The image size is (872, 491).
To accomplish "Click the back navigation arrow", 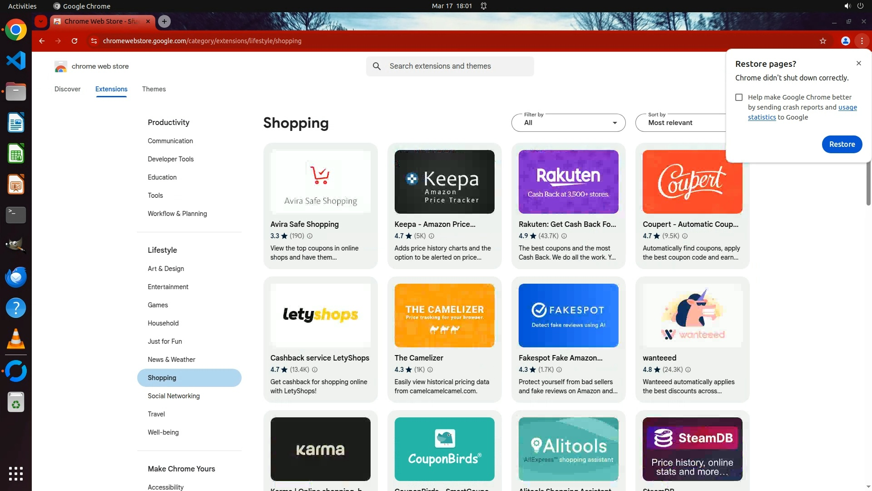I will 42,41.
